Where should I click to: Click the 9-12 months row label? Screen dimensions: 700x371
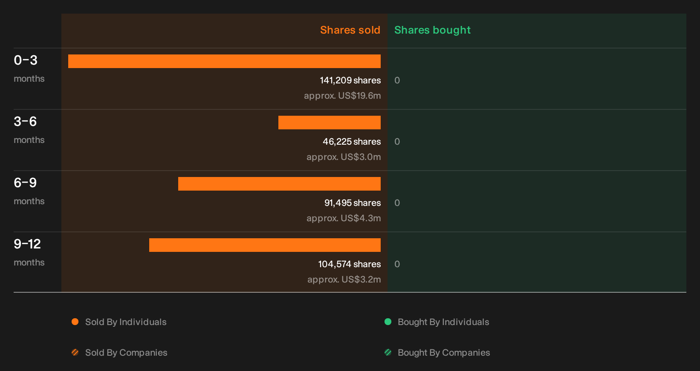29,253
